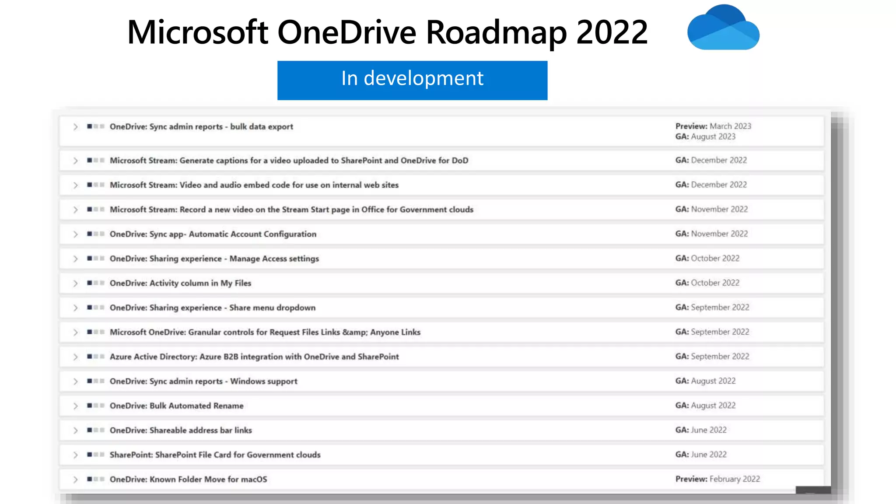Click GA December 2022 for Generate captions row
The image size is (896, 504).
coord(711,160)
